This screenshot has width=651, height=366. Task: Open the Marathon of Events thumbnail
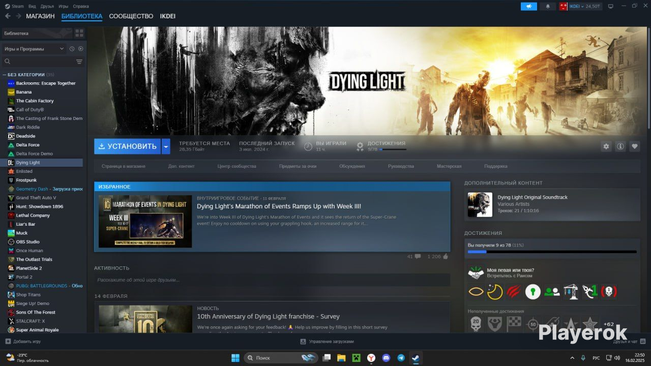click(x=145, y=222)
